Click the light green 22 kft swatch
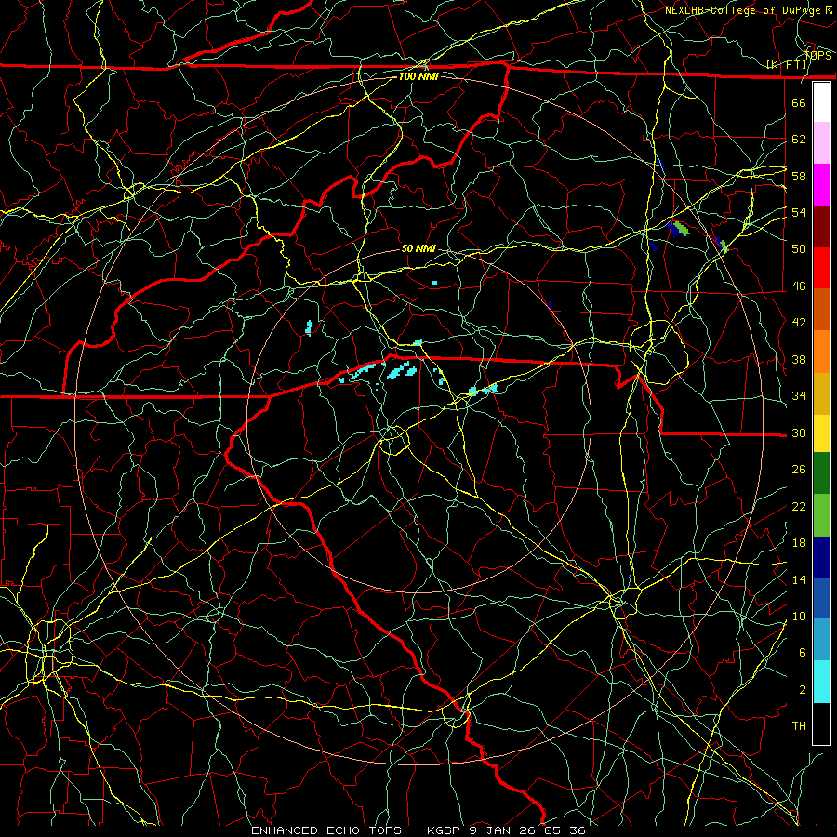This screenshot has width=837, height=837. [821, 515]
